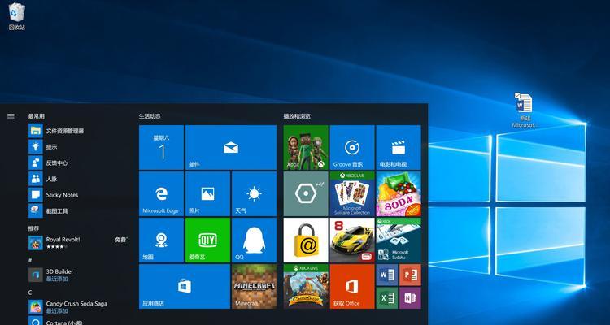Launch the Asphalt 8 racing car tile
This screenshot has width=610, height=325.
[x=352, y=240]
